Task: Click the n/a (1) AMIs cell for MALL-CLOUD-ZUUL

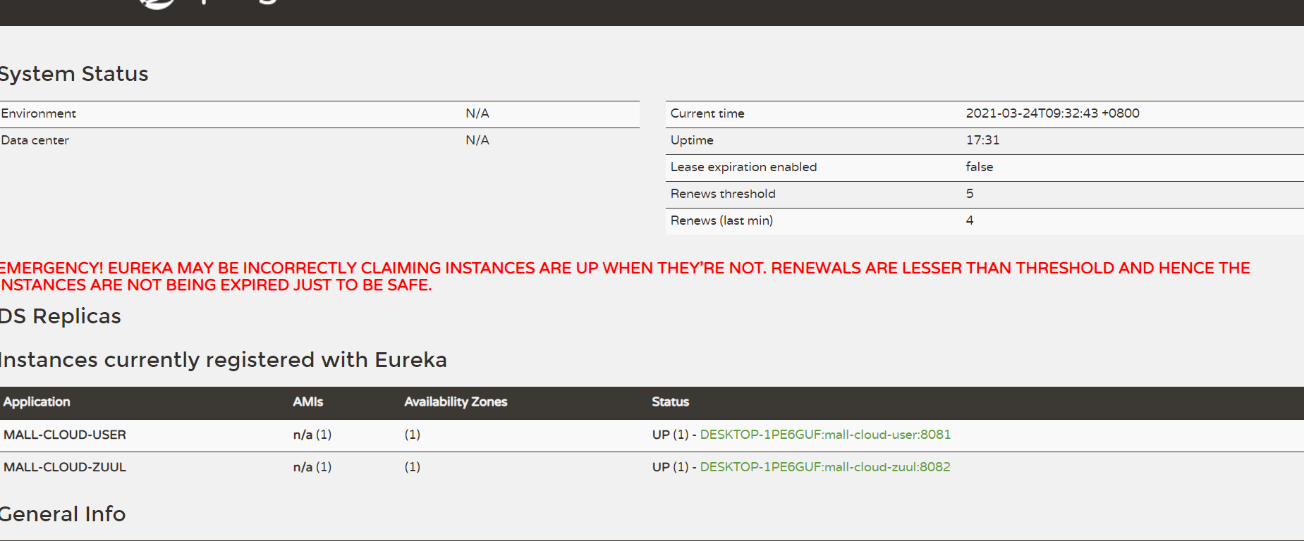Action: tap(312, 467)
